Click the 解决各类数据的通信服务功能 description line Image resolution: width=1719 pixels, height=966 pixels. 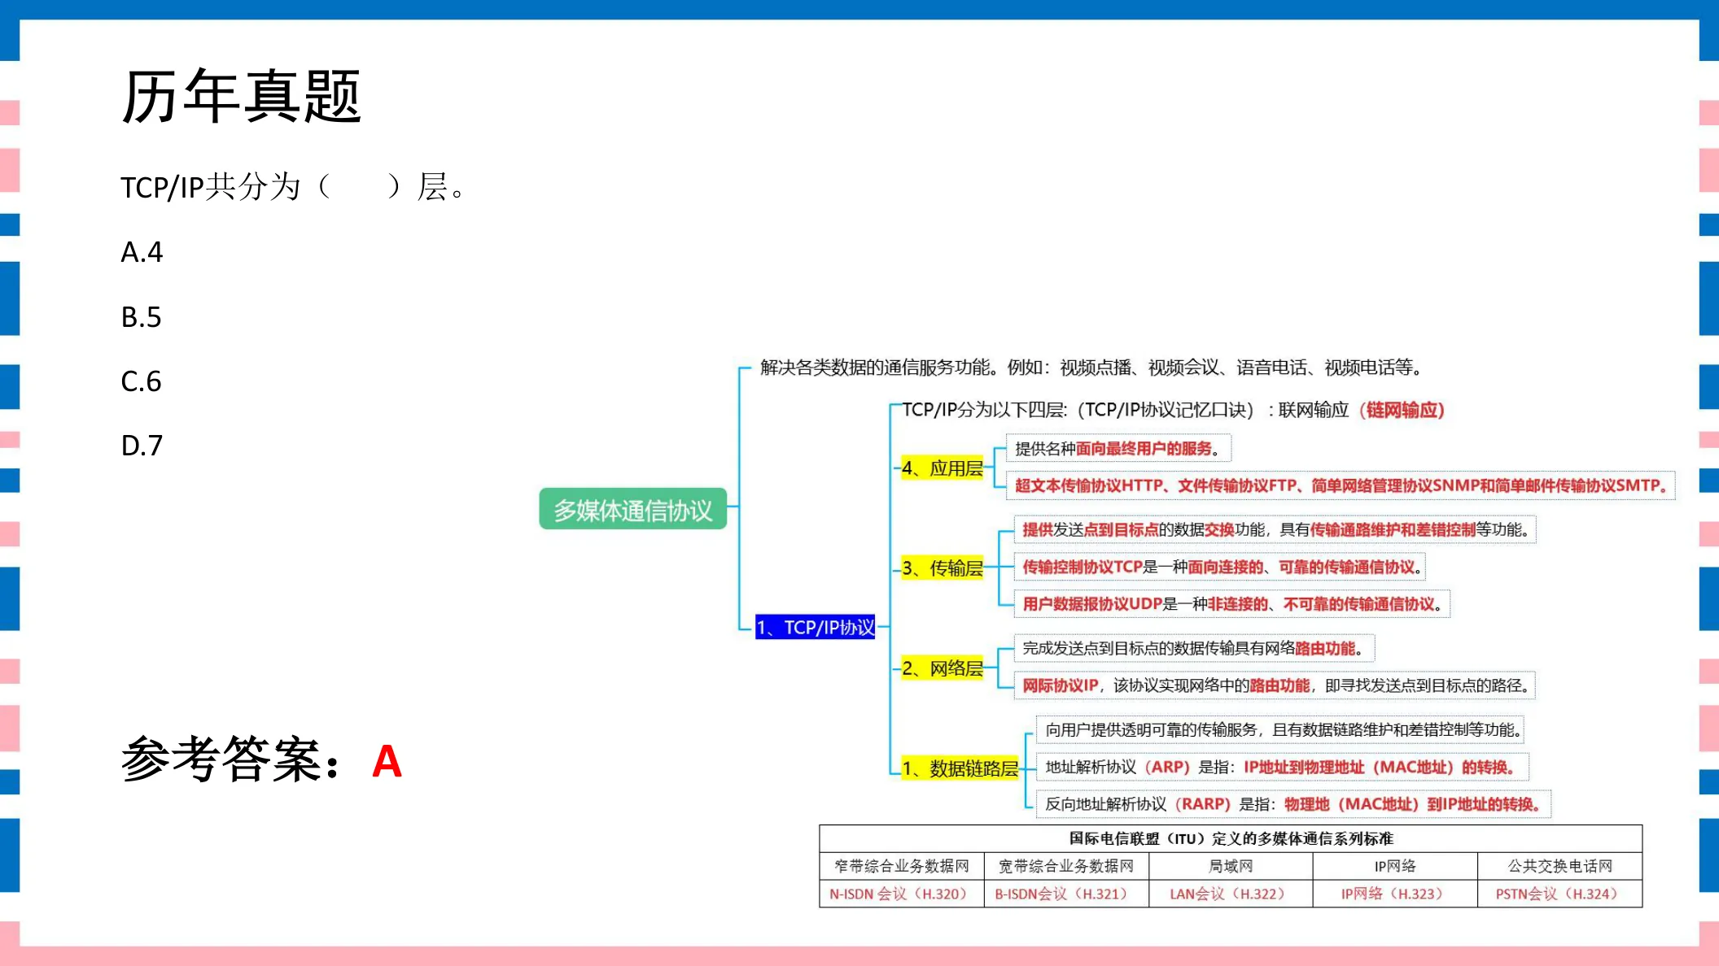(1091, 368)
